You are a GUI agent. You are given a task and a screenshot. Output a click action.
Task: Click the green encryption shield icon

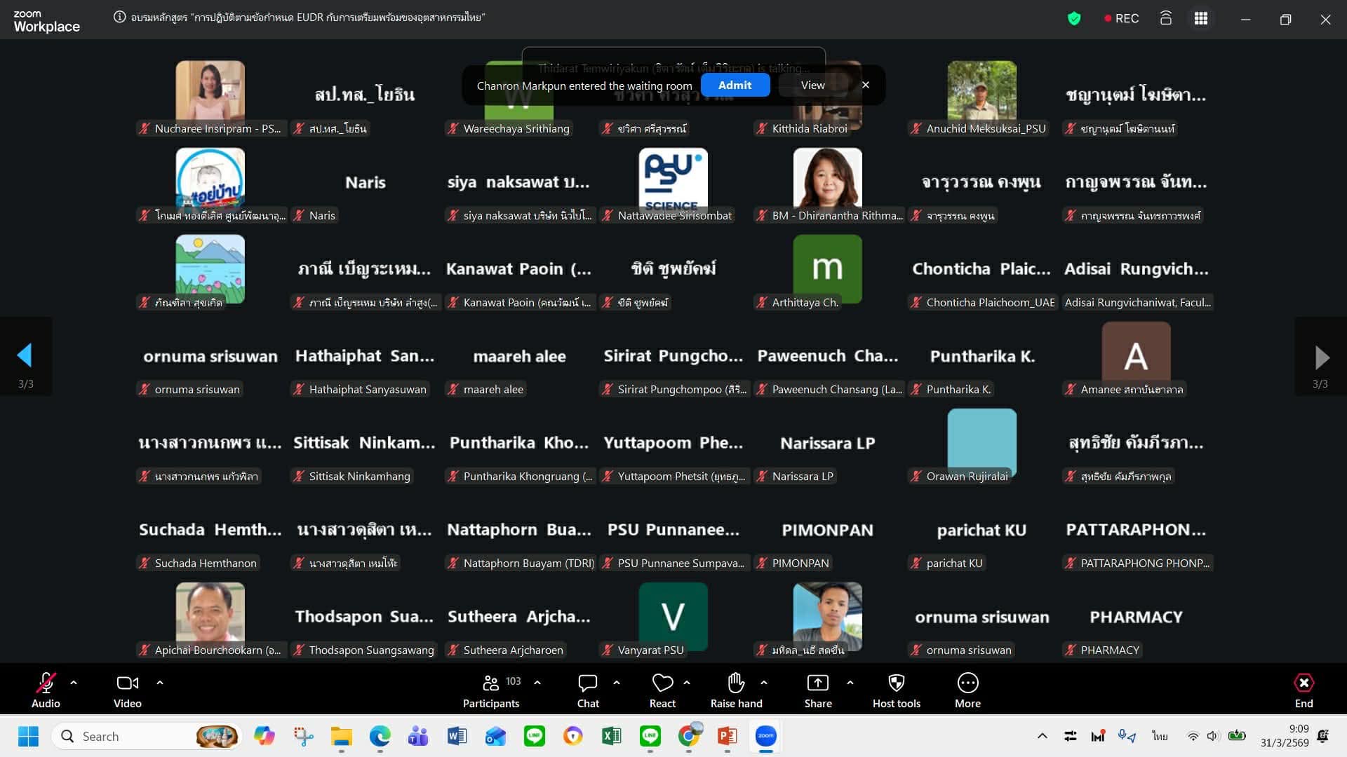(x=1073, y=19)
